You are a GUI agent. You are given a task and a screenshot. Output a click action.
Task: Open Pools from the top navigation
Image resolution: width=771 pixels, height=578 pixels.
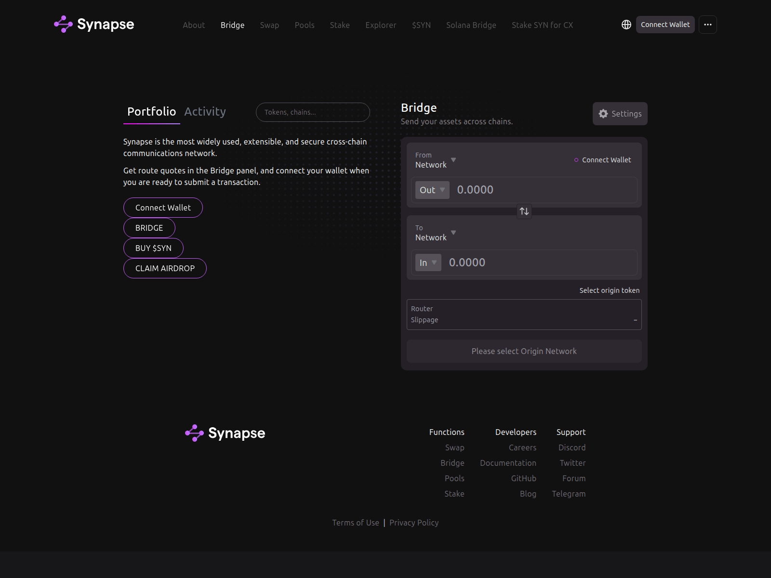tap(305, 25)
